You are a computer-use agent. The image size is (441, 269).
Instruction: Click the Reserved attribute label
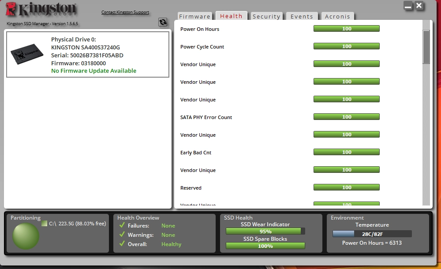click(191, 188)
